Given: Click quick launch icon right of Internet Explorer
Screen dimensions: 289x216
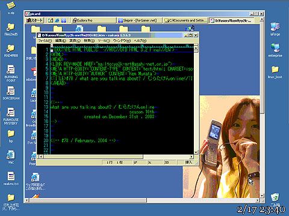Looking at the screenshot, I should (64, 20).
